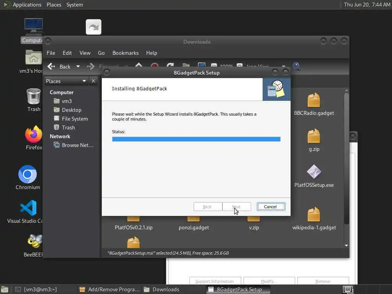This screenshot has height=294, width=392.
Task: Click the blue installation progress bar
Action: click(196, 139)
